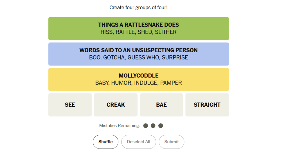Click the first mistakes remaining dot
The width and height of the screenshot is (288, 155).
click(x=146, y=126)
